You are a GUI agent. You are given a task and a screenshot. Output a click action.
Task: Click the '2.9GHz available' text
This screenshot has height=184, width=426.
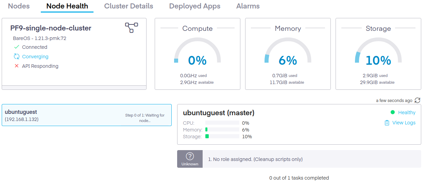point(197,82)
